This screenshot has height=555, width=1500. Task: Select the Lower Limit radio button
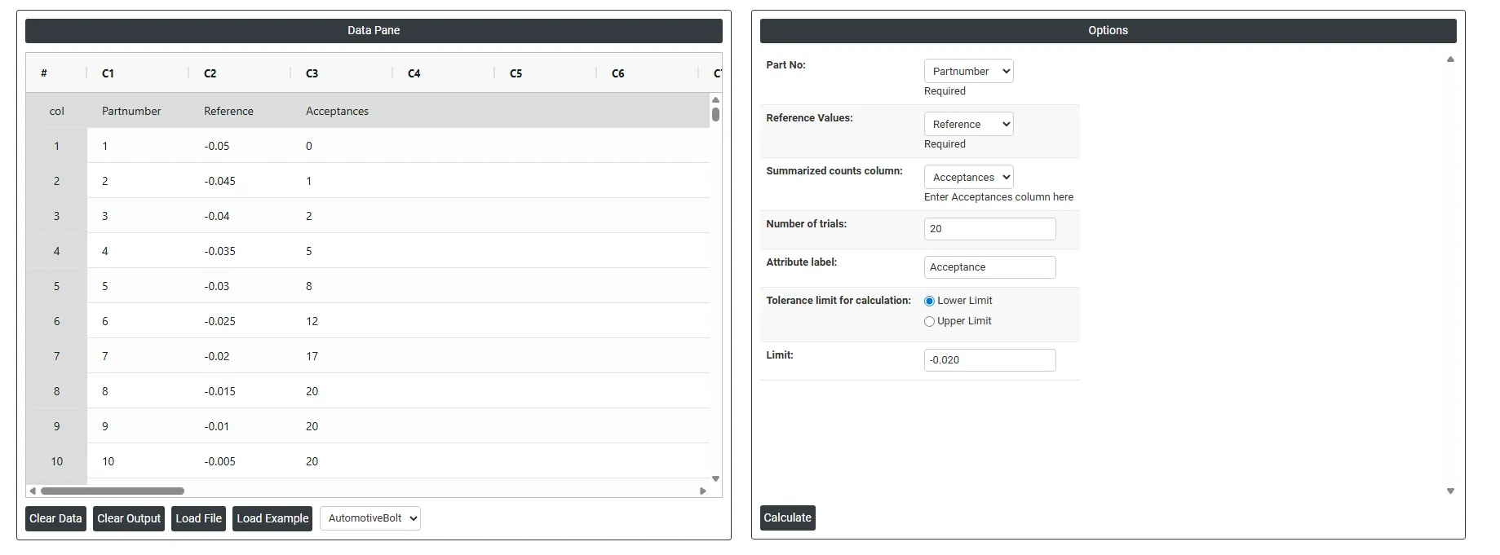click(929, 301)
